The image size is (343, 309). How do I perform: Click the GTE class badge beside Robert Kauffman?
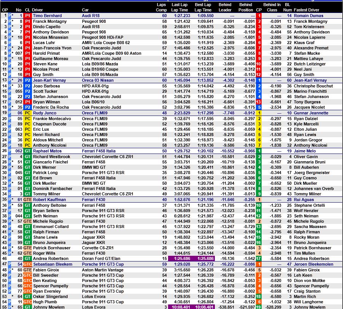pyautogui.click(x=27, y=200)
